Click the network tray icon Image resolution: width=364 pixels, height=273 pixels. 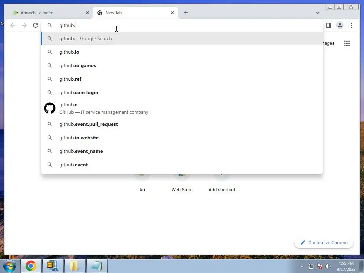311,266
